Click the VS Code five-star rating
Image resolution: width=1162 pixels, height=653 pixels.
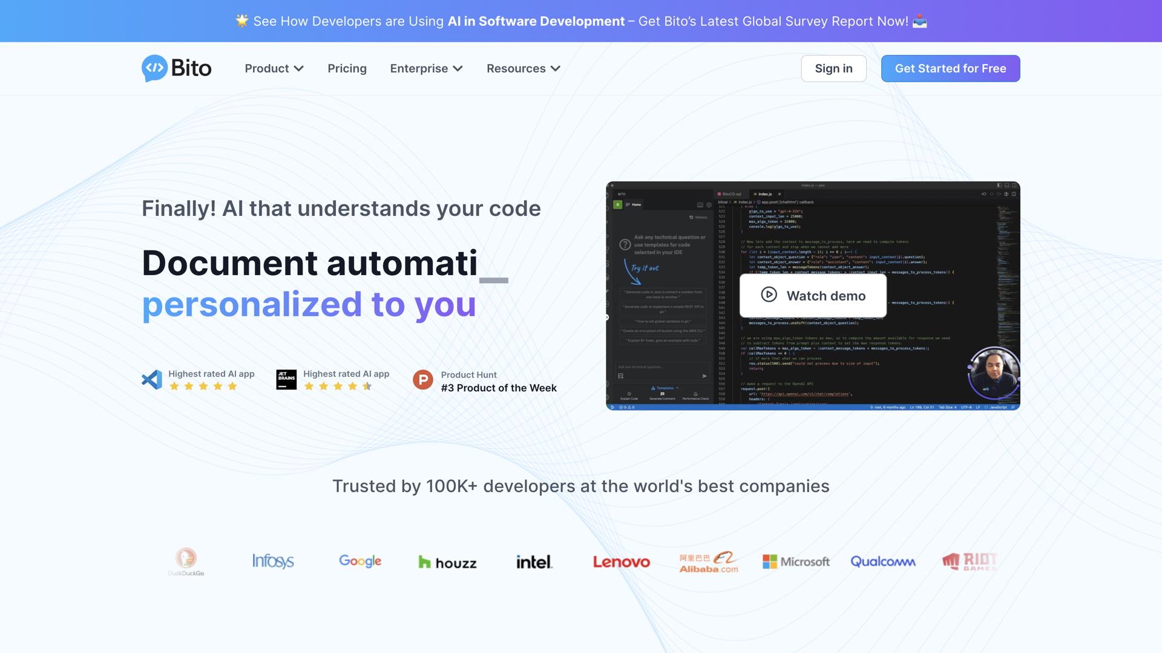(203, 386)
